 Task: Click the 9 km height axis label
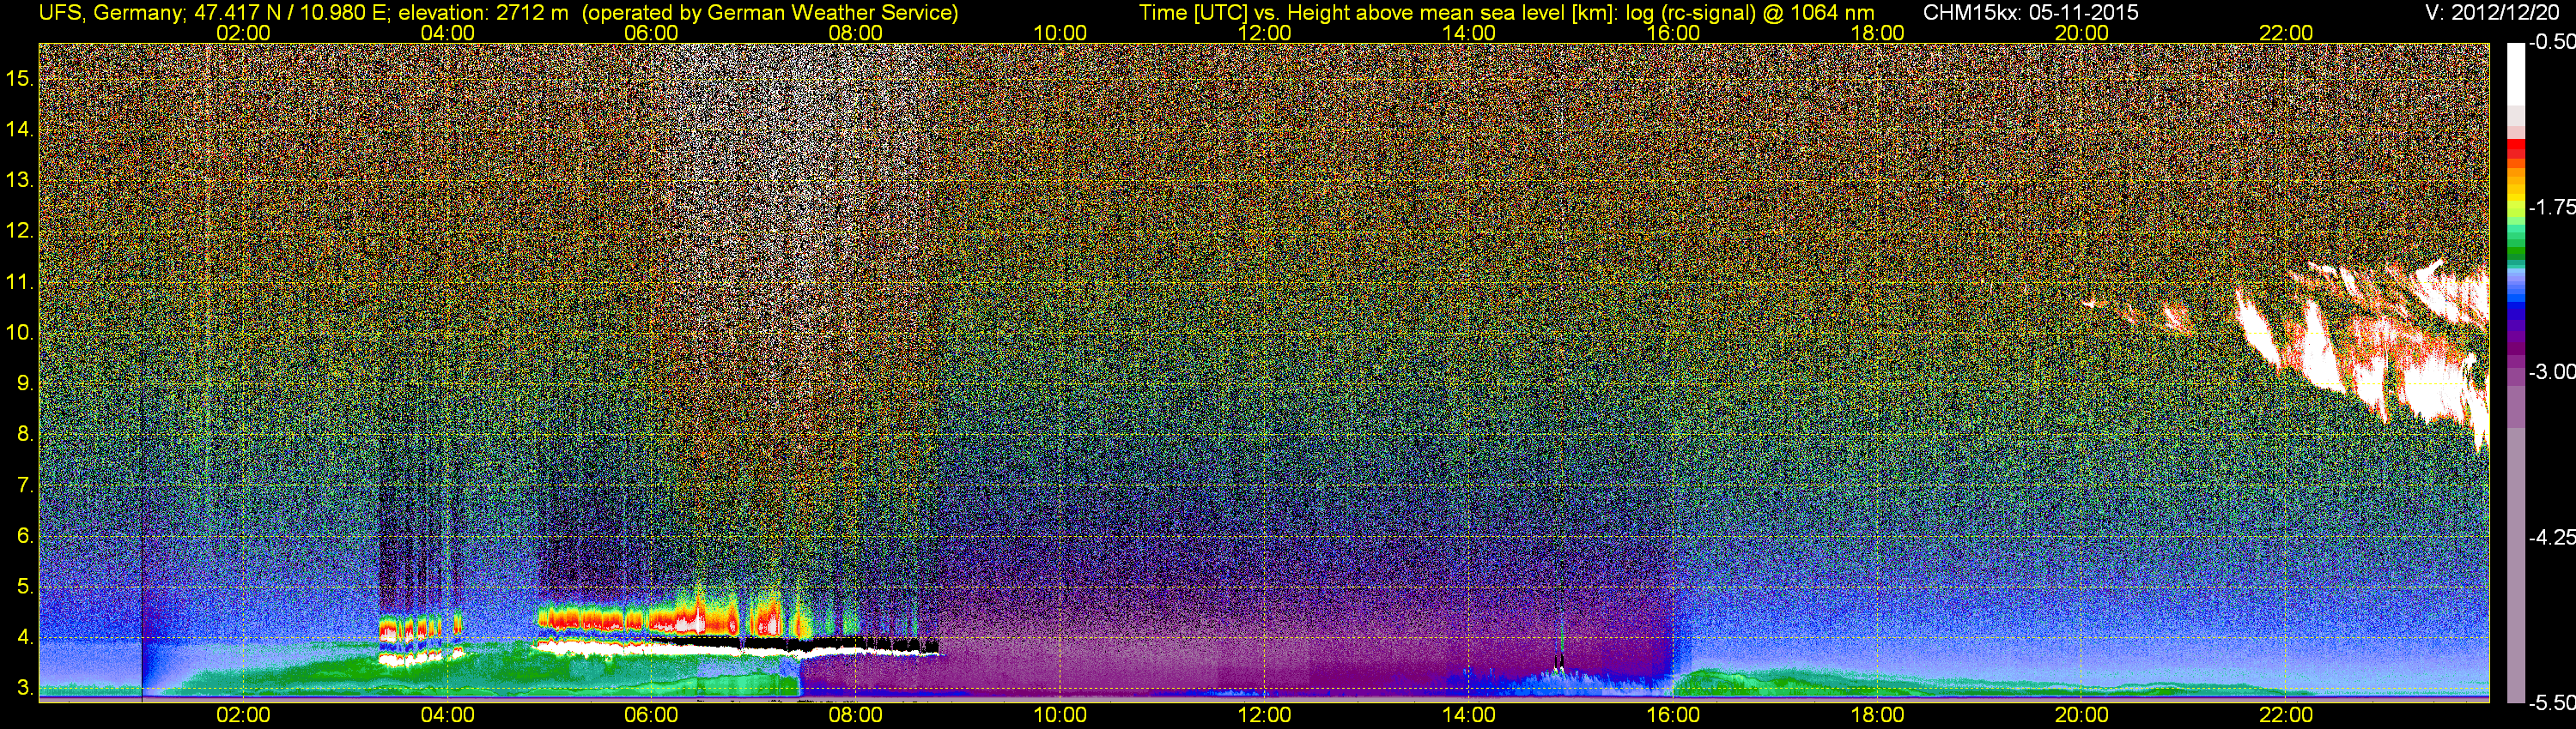click(x=25, y=383)
